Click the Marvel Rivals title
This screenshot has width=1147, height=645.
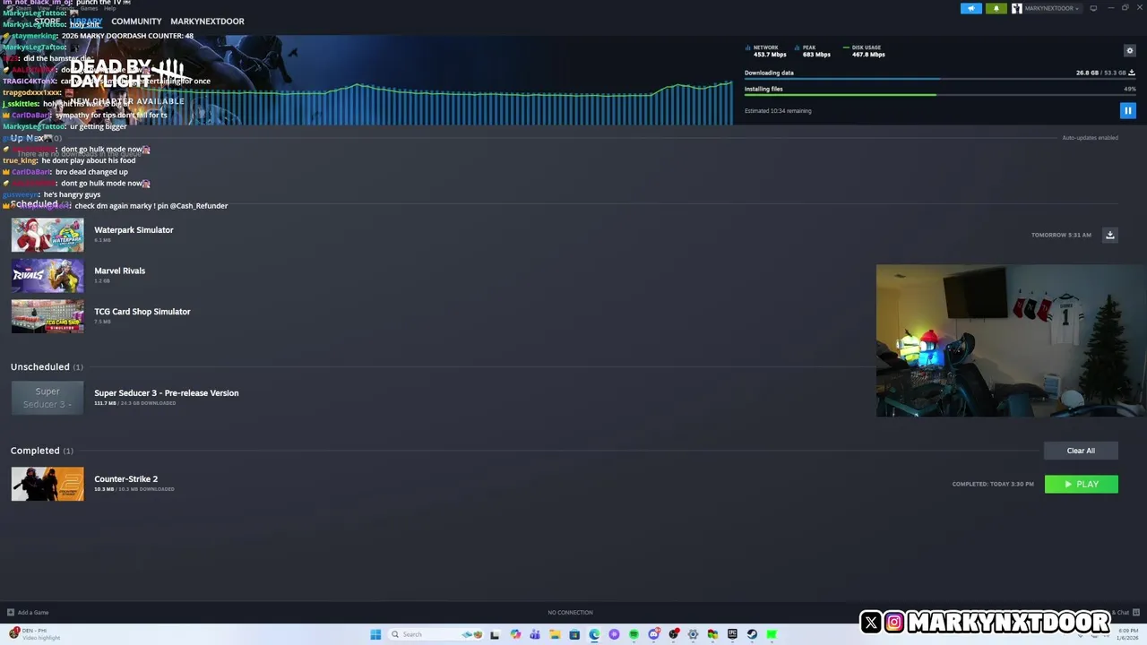coord(119,271)
